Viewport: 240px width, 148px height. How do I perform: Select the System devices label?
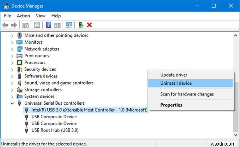(x=39, y=96)
